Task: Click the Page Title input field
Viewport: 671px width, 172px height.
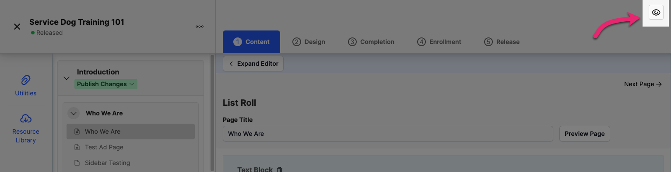Action: [388, 134]
